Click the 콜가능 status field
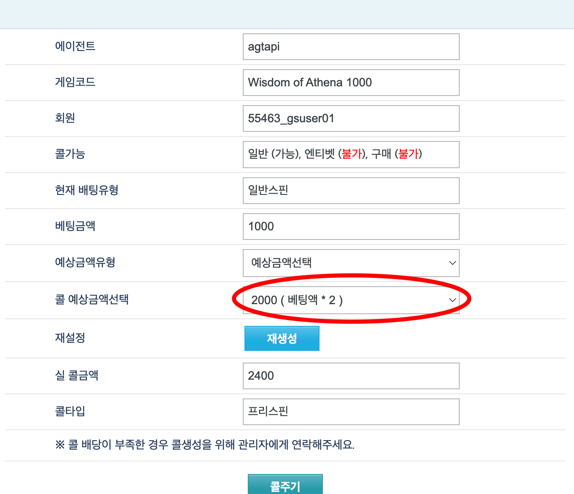Image resolution: width=574 pixels, height=494 pixels. (x=351, y=154)
